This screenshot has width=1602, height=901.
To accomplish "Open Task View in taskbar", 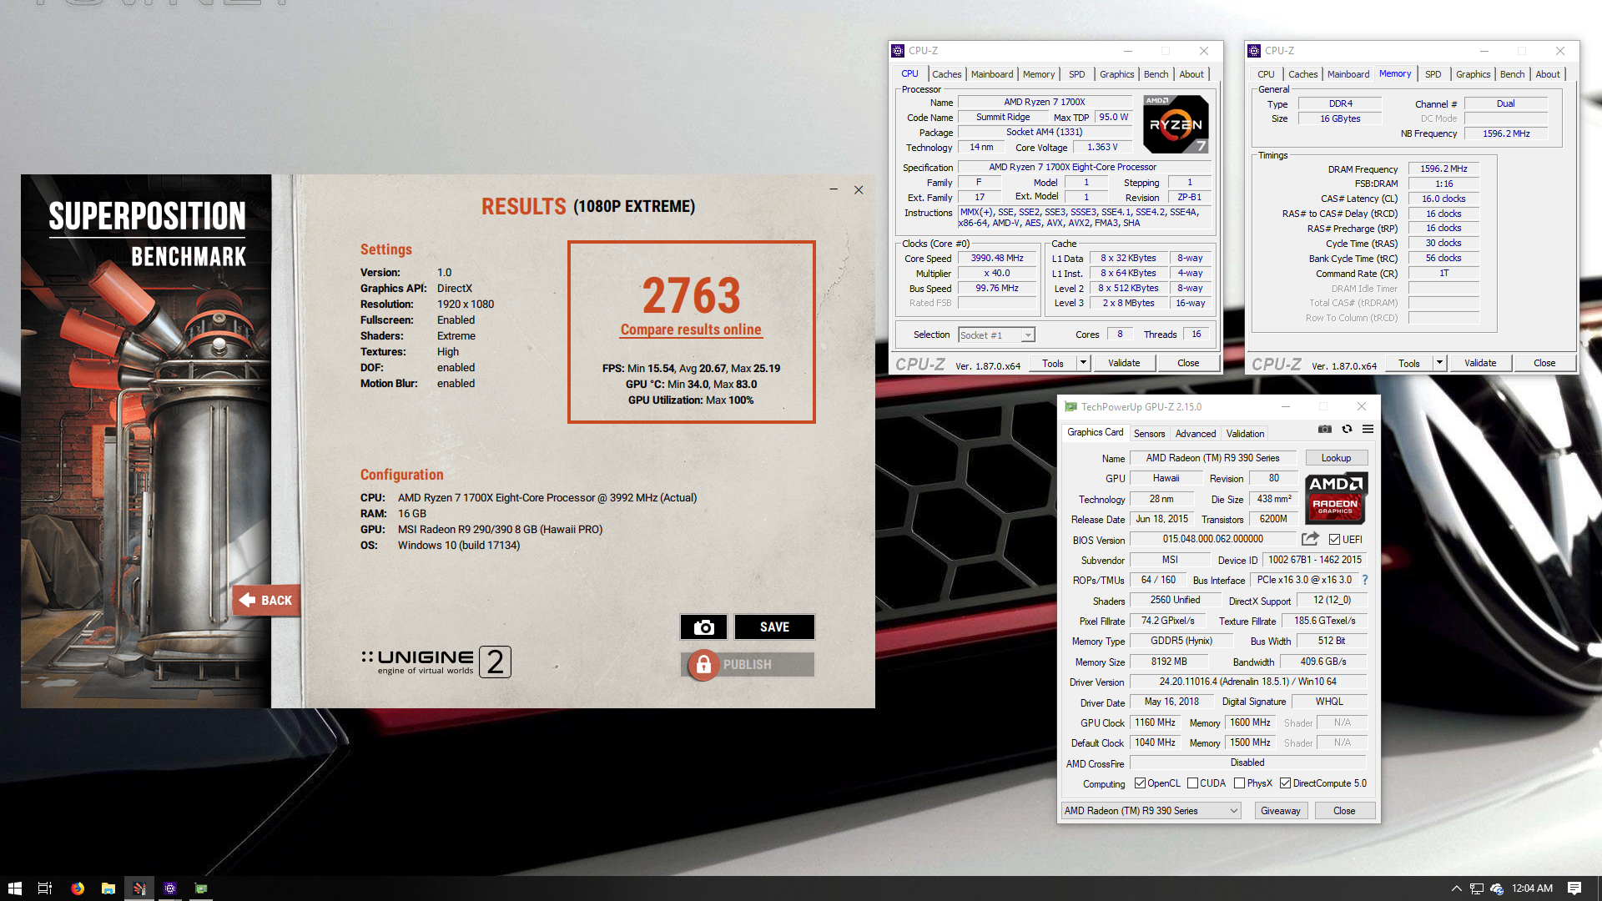I will pos(45,888).
